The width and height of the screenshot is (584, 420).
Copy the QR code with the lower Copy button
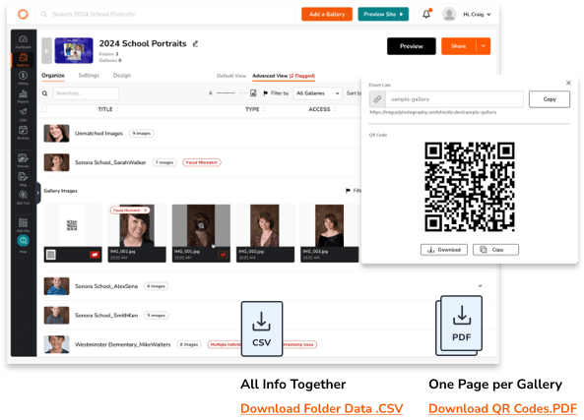click(x=495, y=250)
